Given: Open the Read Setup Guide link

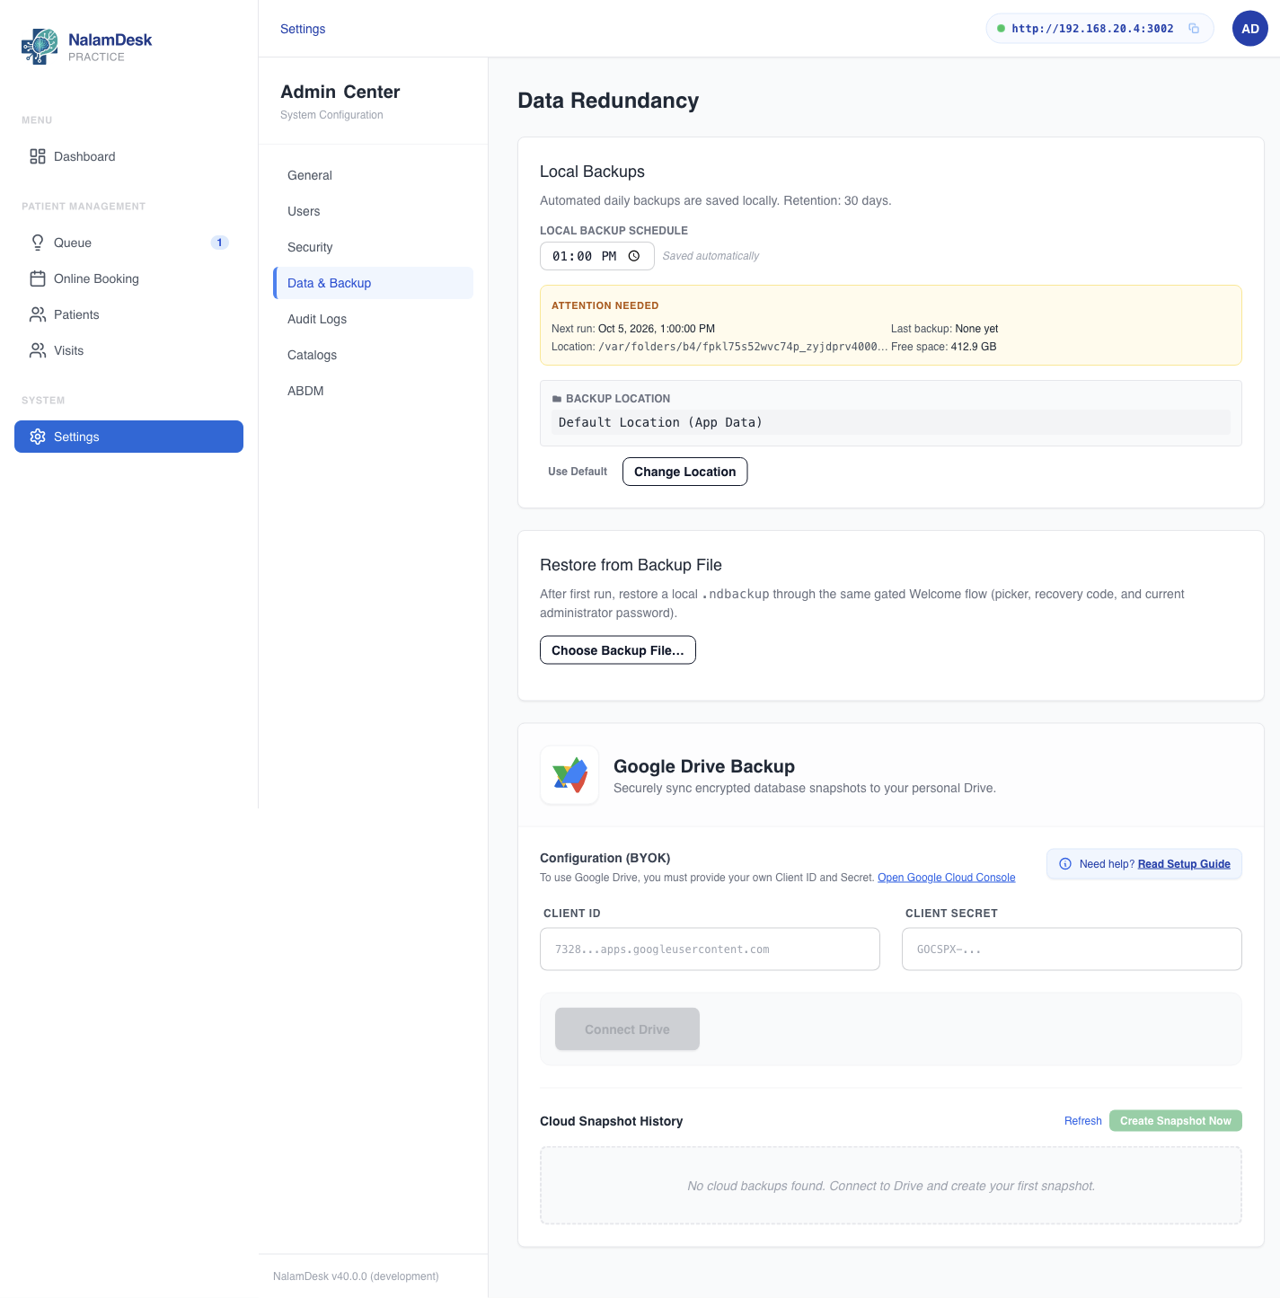Looking at the screenshot, I should [x=1184, y=864].
